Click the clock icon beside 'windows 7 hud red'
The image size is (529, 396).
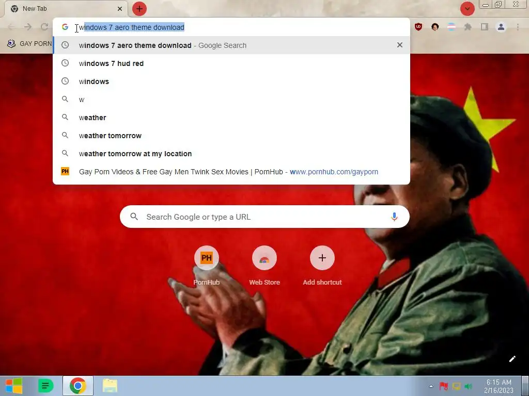coord(65,63)
